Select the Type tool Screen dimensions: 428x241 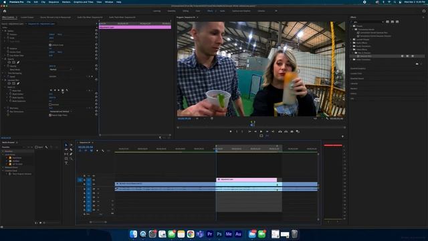point(66,163)
